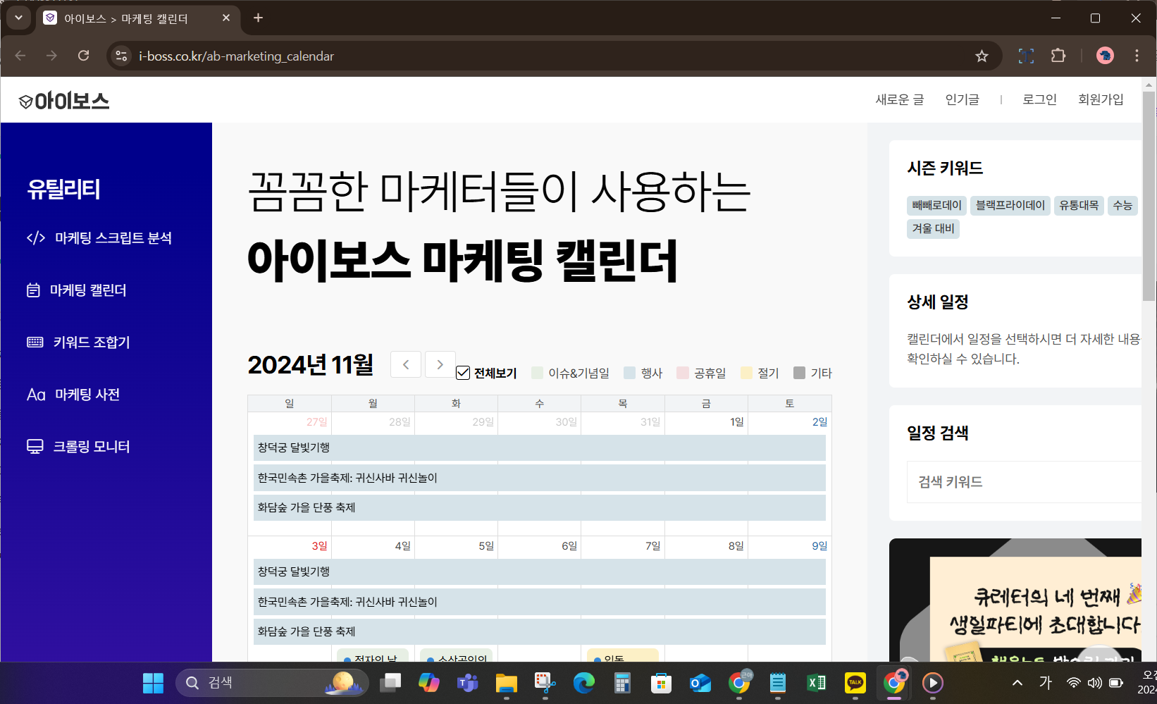Toggle the 행사 event category filter
The width and height of the screenshot is (1157, 704).
(629, 372)
